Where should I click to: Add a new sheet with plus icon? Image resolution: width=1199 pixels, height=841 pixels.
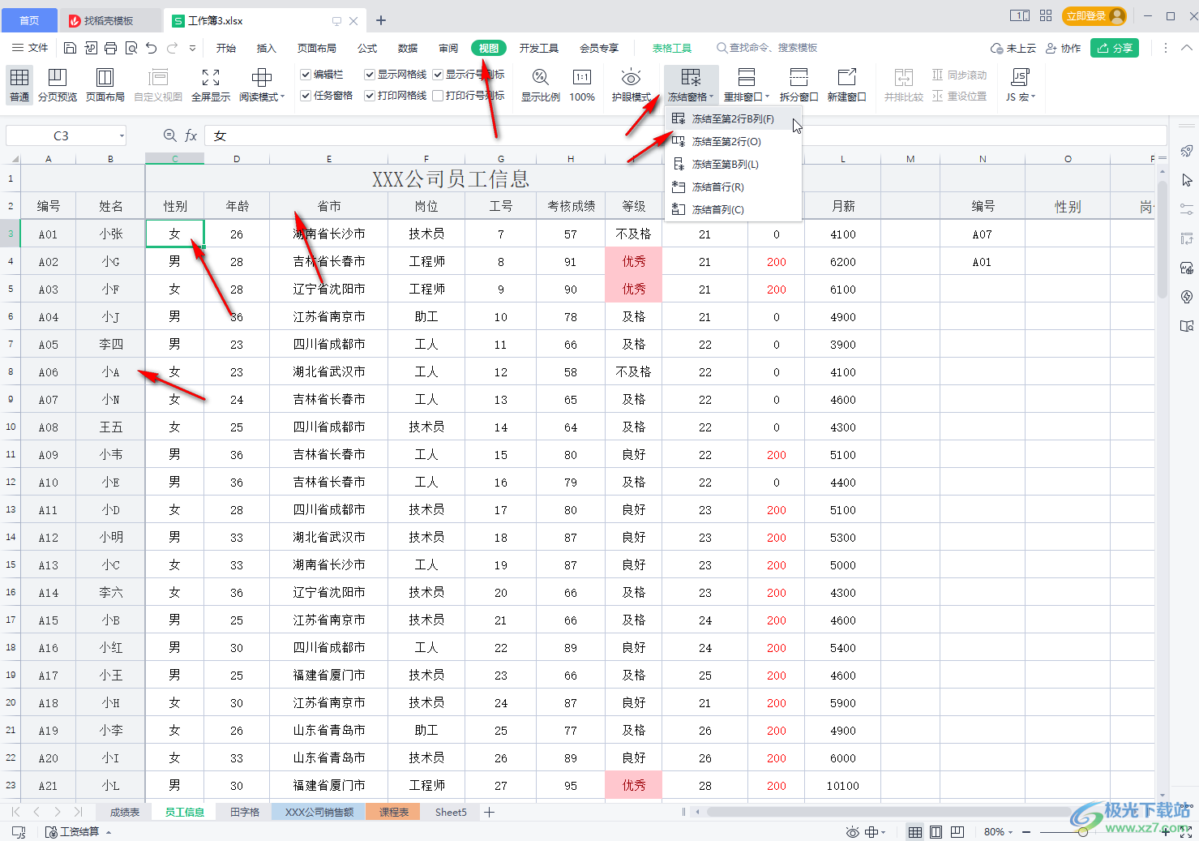tap(489, 812)
